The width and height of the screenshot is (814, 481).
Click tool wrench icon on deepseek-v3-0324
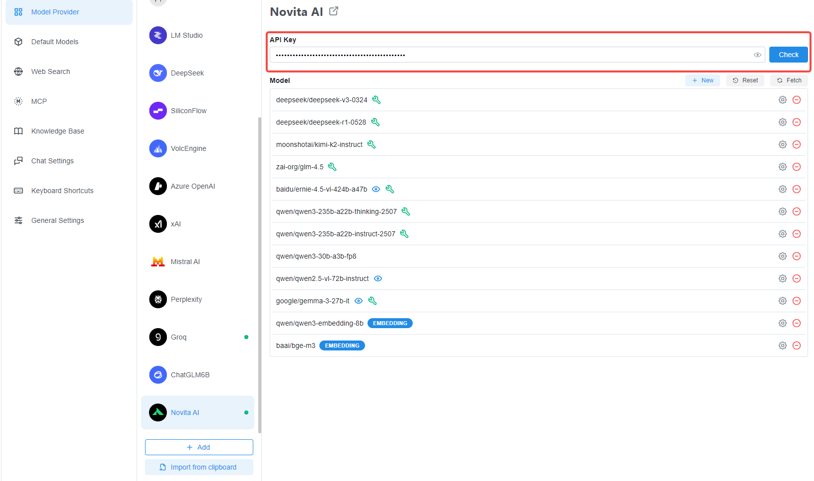pos(376,100)
